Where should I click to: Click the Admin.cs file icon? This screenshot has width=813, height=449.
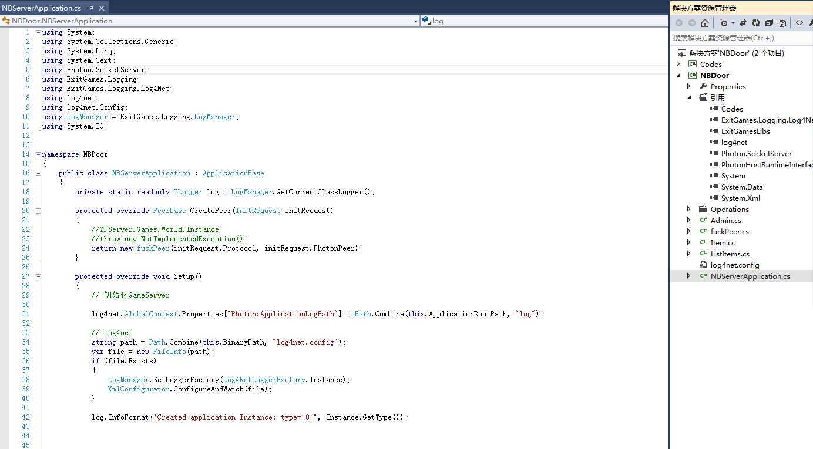click(703, 220)
